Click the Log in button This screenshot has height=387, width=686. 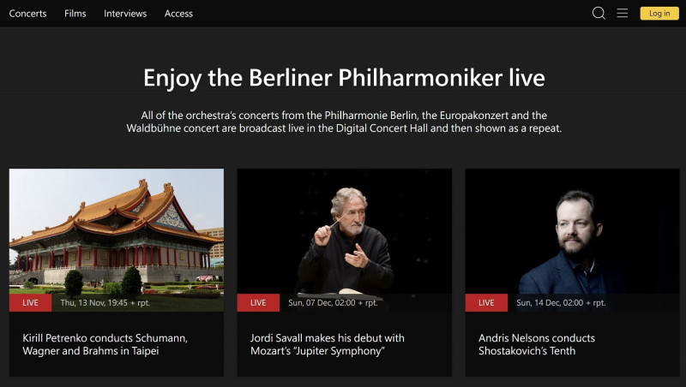pos(659,13)
